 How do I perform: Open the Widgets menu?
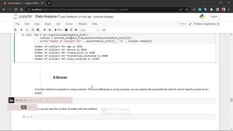82,24
